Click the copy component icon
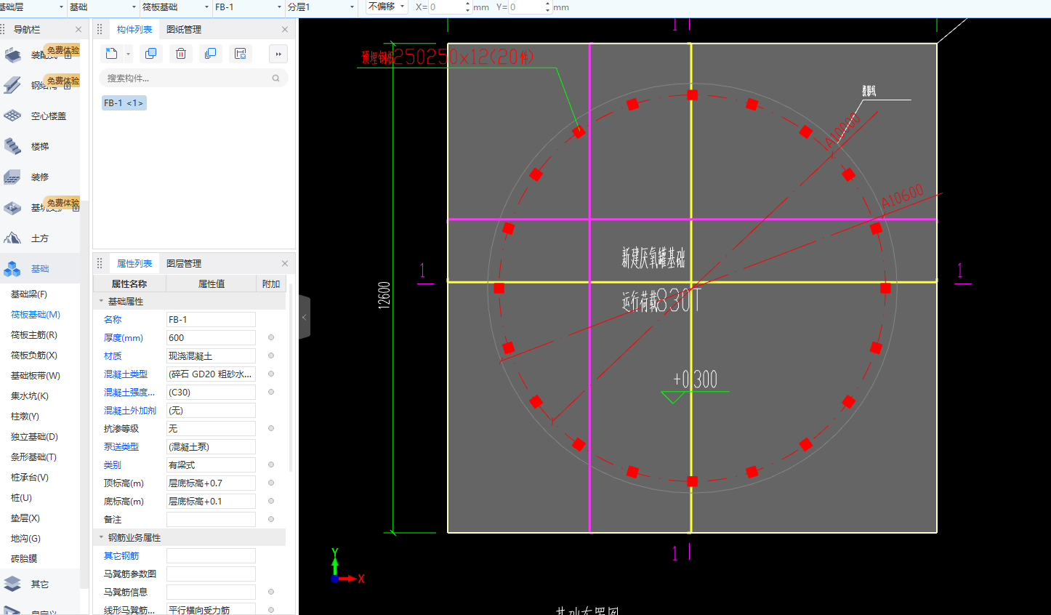The width and height of the screenshot is (1051, 615). [x=151, y=54]
